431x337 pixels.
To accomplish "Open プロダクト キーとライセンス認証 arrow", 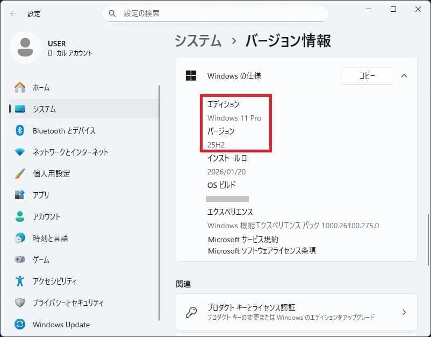I will (404, 312).
